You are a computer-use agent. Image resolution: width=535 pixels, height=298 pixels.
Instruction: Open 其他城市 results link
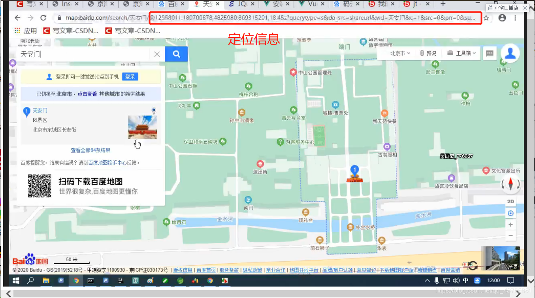pos(109,94)
